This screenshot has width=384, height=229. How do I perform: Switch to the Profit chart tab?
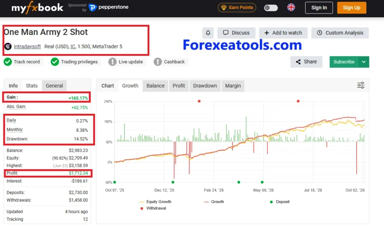179,86
